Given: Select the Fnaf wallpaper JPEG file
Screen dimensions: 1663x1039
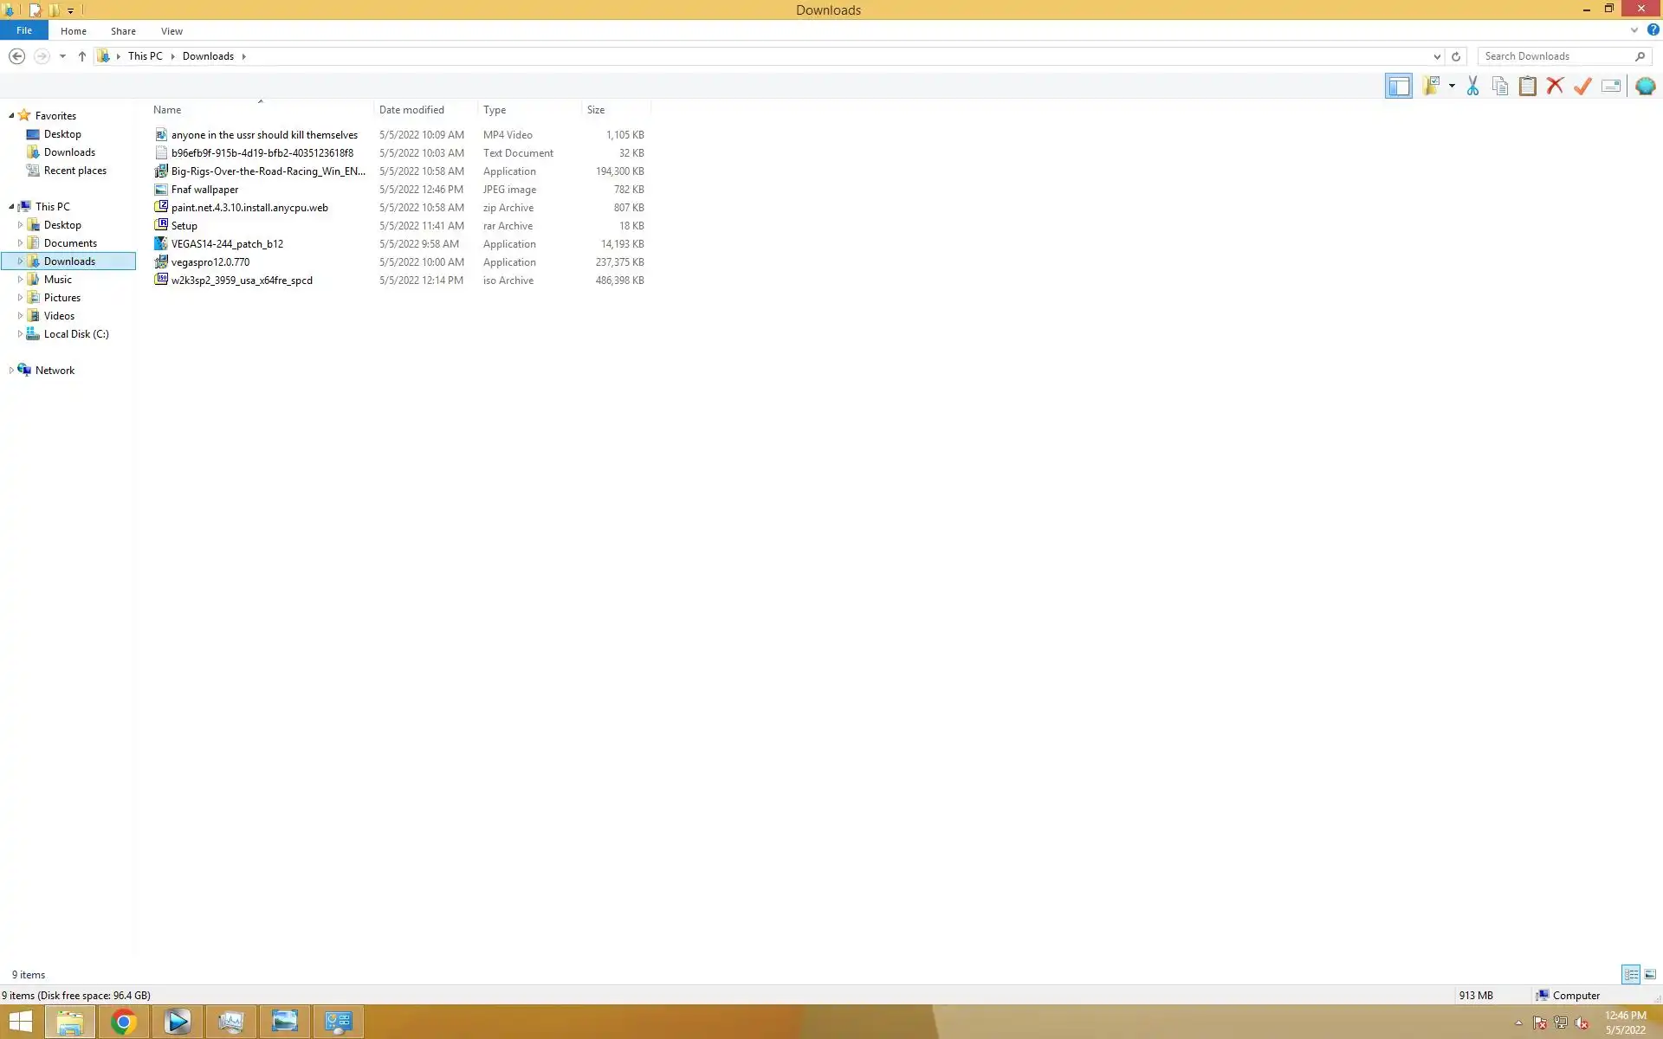Looking at the screenshot, I should 204,190.
